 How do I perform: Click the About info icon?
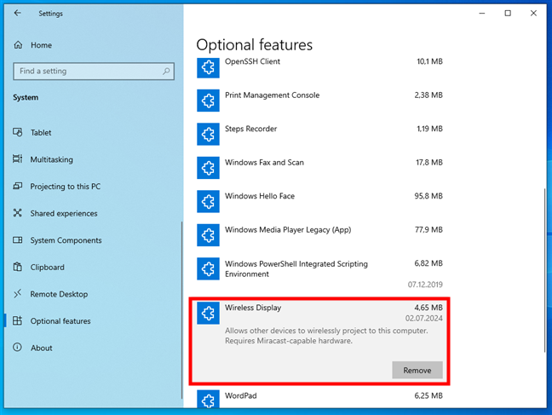pyautogui.click(x=18, y=348)
